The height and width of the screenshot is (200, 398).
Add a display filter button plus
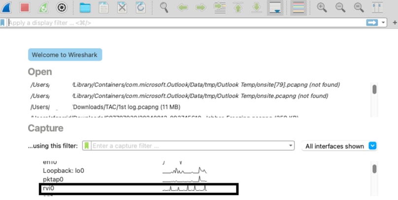tap(395, 23)
